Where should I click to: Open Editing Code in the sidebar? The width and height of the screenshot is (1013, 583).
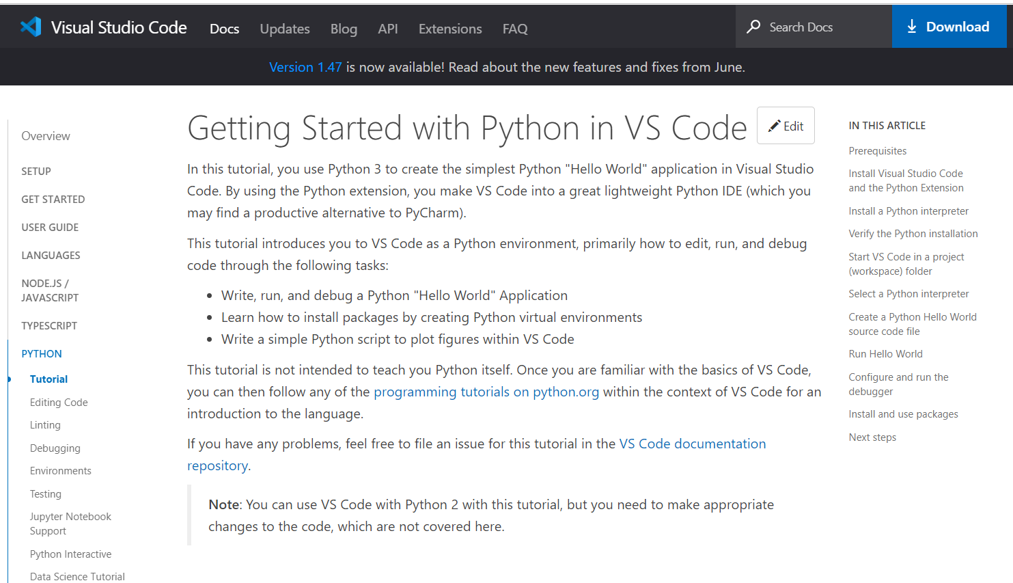(x=59, y=403)
